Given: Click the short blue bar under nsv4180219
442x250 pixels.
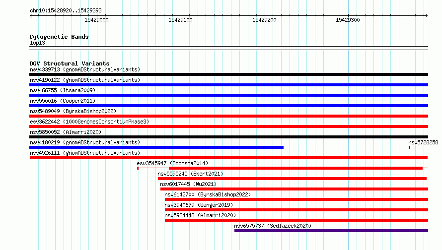Looking at the screenshot, I should (x=156, y=147).
